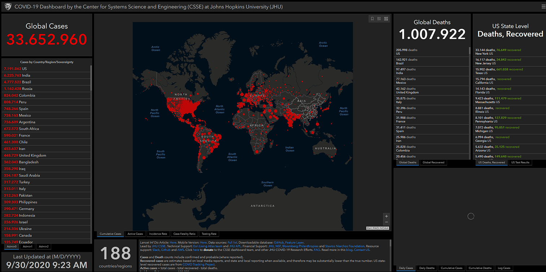The image size is (546, 272).
Task: Open the Esri Living Atlas team link
Action: (x=208, y=246)
